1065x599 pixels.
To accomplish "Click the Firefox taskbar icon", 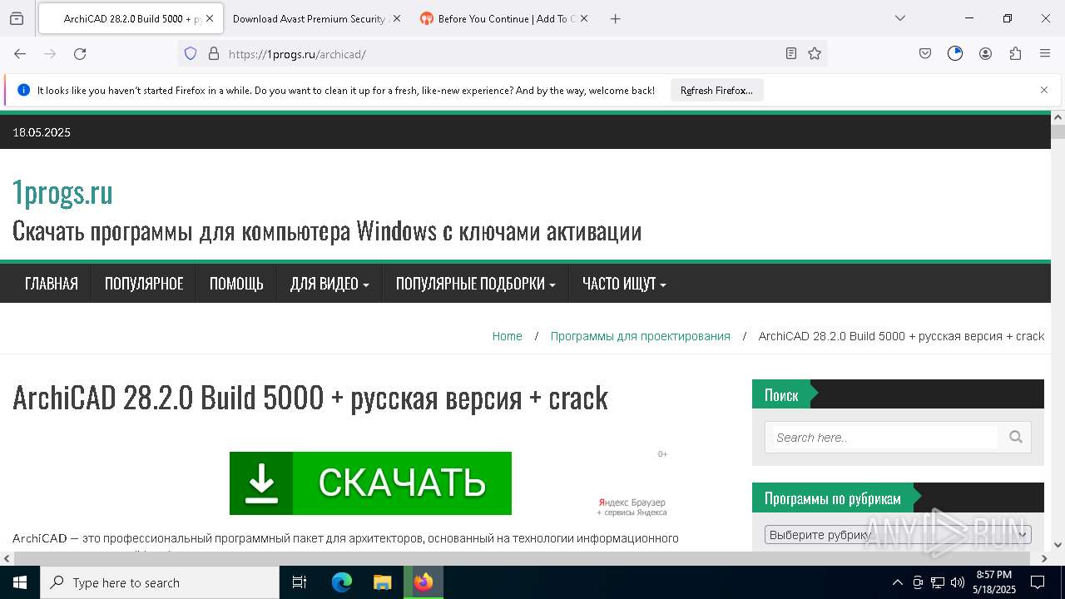I will 424,582.
